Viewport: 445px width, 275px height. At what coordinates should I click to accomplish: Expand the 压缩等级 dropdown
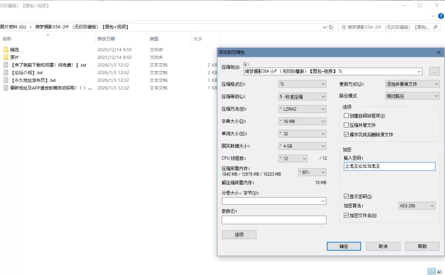[302, 96]
